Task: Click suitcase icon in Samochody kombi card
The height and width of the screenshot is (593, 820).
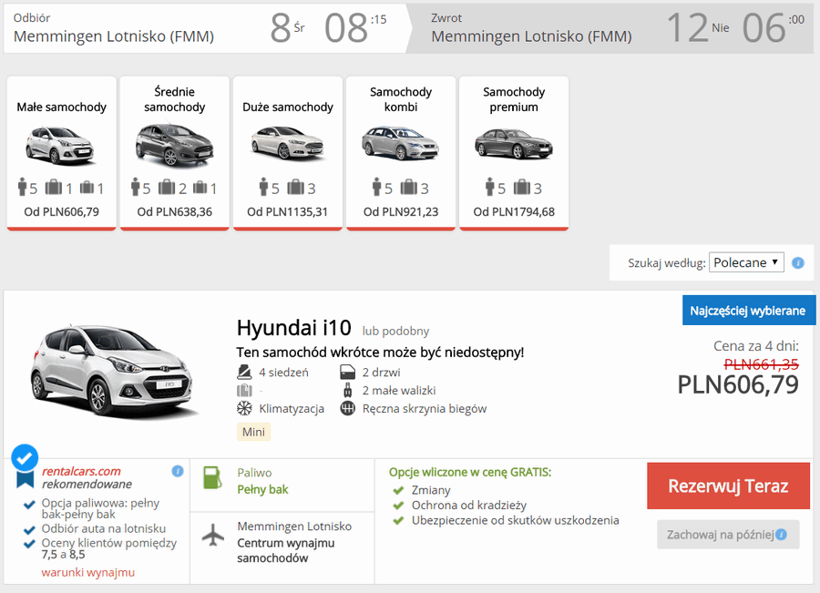Action: click(408, 188)
